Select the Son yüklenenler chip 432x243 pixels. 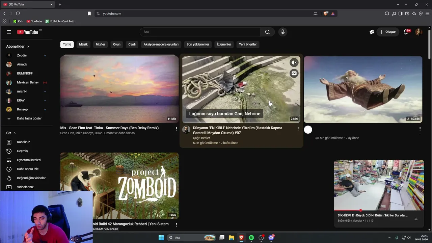pyautogui.click(x=198, y=44)
